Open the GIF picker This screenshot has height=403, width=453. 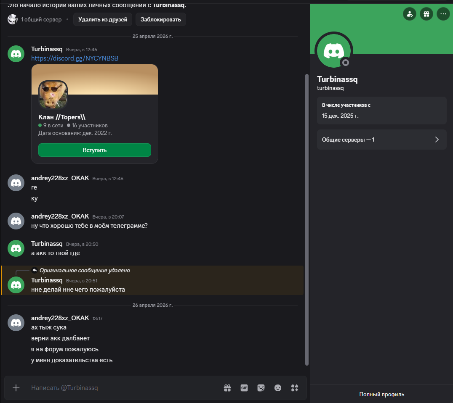(x=244, y=388)
